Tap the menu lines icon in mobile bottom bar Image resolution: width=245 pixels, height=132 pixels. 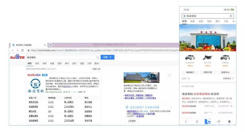tap(197, 122)
